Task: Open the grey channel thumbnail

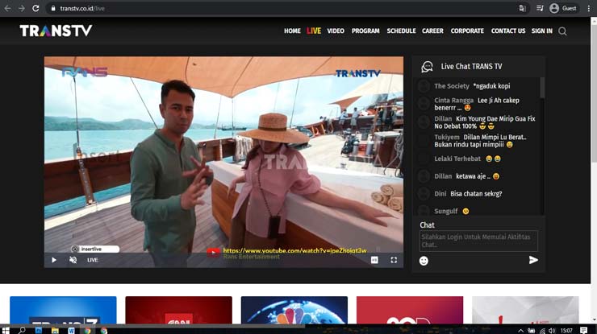Action: click(525, 311)
